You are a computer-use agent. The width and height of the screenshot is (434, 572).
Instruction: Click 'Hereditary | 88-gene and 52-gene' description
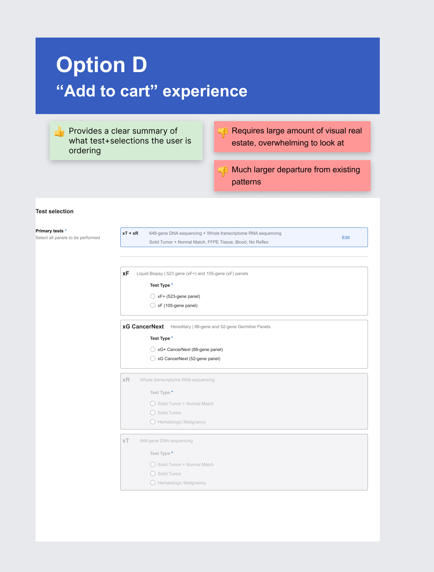(221, 327)
